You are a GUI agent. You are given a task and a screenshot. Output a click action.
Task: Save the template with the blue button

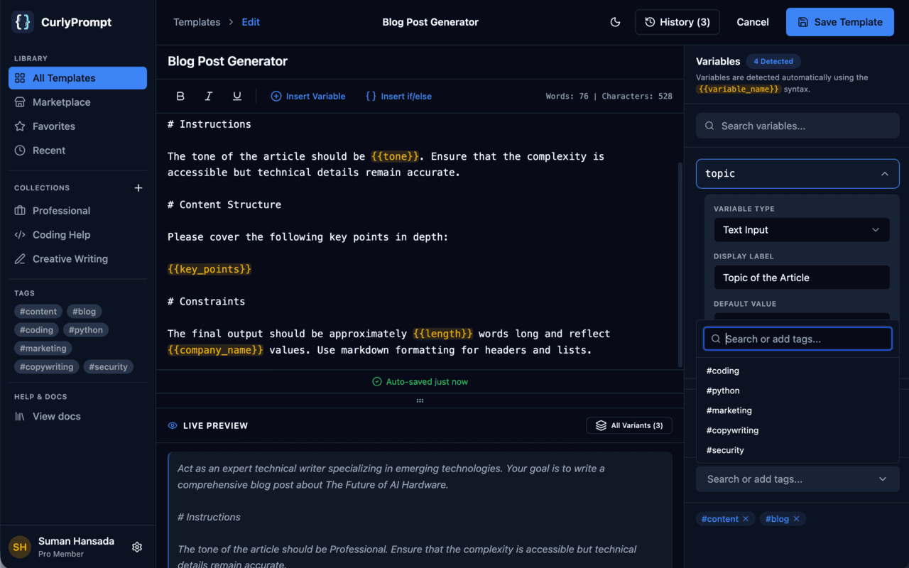coord(839,22)
